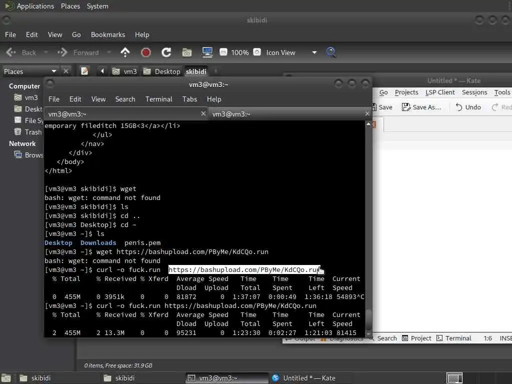
Task: Open the file manager Go menu
Action: point(76,34)
